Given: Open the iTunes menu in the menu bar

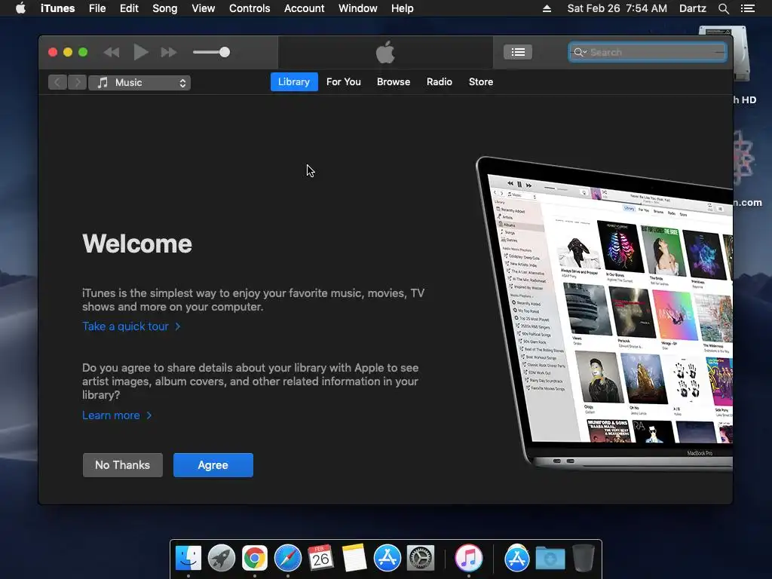Looking at the screenshot, I should (57, 8).
